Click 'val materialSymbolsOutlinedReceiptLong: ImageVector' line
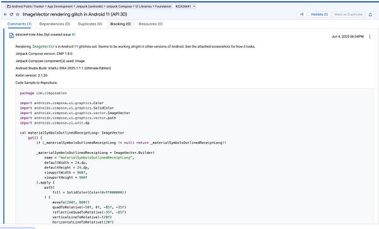Image resolution: width=379 pixels, height=229 pixels. point(72,132)
